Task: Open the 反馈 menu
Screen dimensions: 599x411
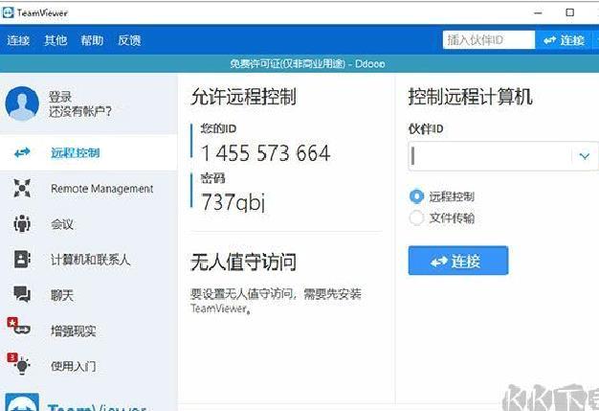Action: click(x=129, y=40)
